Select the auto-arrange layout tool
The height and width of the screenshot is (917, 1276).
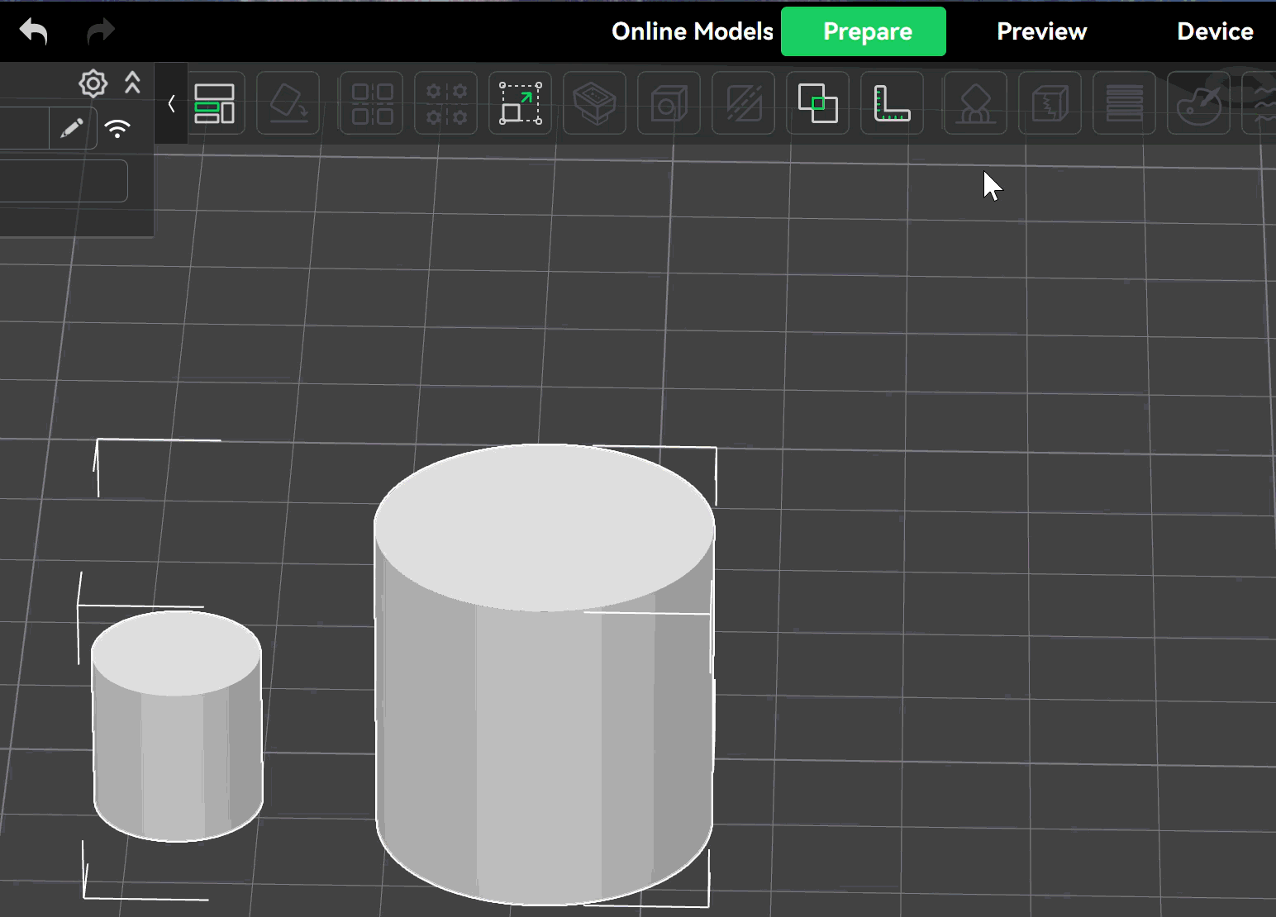click(x=214, y=103)
